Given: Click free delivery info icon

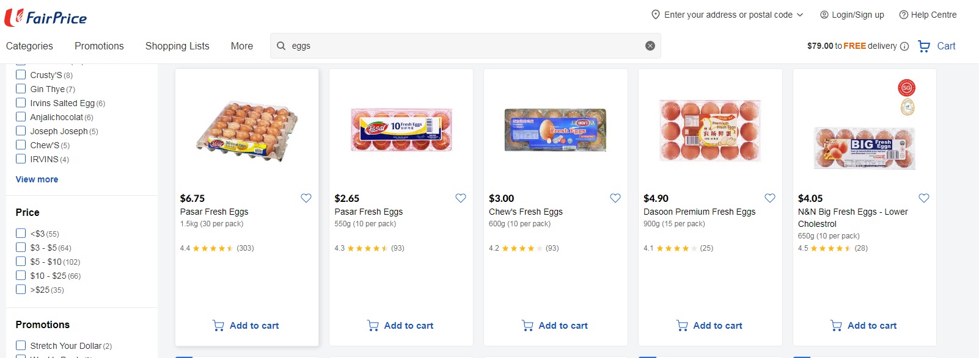Looking at the screenshot, I should point(904,46).
